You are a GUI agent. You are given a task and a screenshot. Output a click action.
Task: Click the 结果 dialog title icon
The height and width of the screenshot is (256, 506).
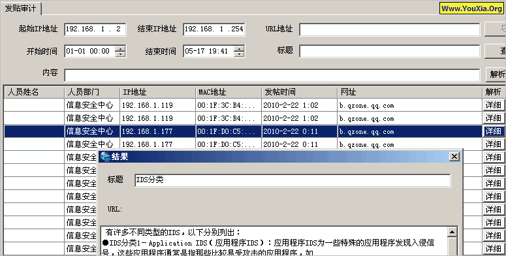coord(105,157)
